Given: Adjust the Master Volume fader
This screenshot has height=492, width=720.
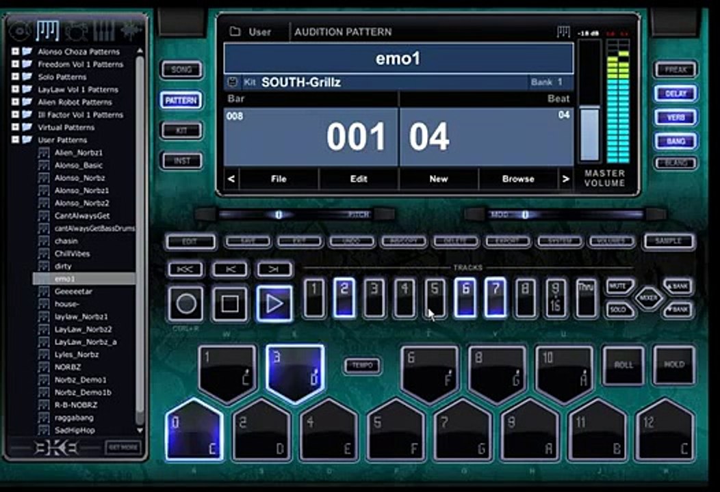Looking at the screenshot, I should click(x=589, y=134).
